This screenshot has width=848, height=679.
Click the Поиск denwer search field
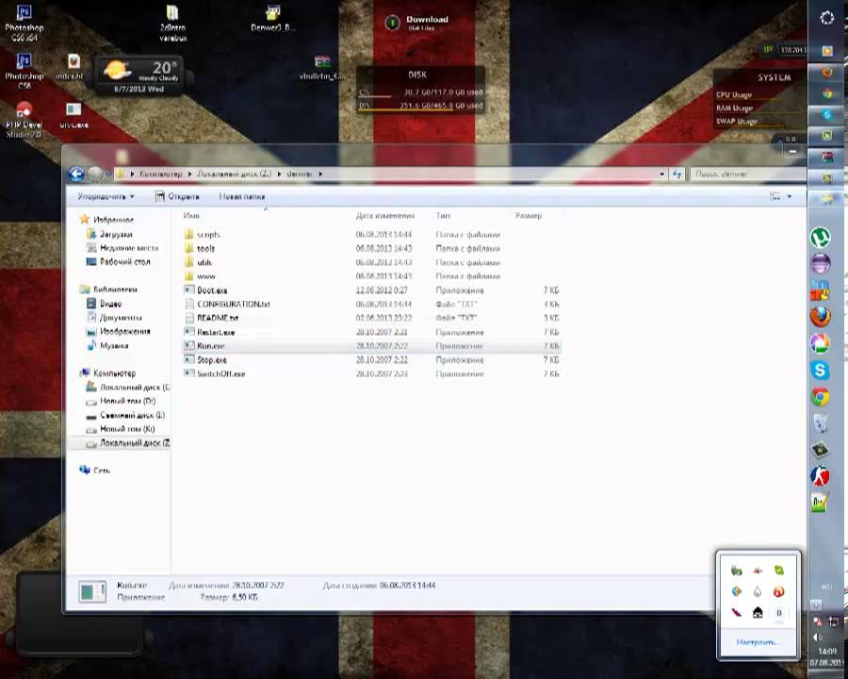click(x=746, y=174)
